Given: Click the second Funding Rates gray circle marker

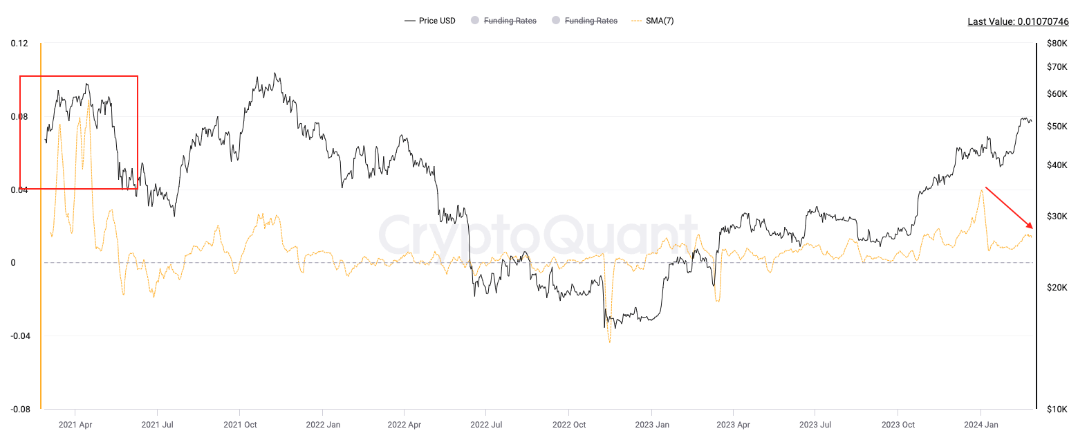Looking at the screenshot, I should [x=556, y=21].
